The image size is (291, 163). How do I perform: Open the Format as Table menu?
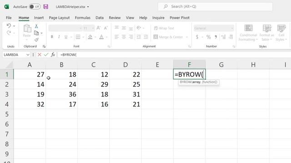pyautogui.click(x=267, y=33)
